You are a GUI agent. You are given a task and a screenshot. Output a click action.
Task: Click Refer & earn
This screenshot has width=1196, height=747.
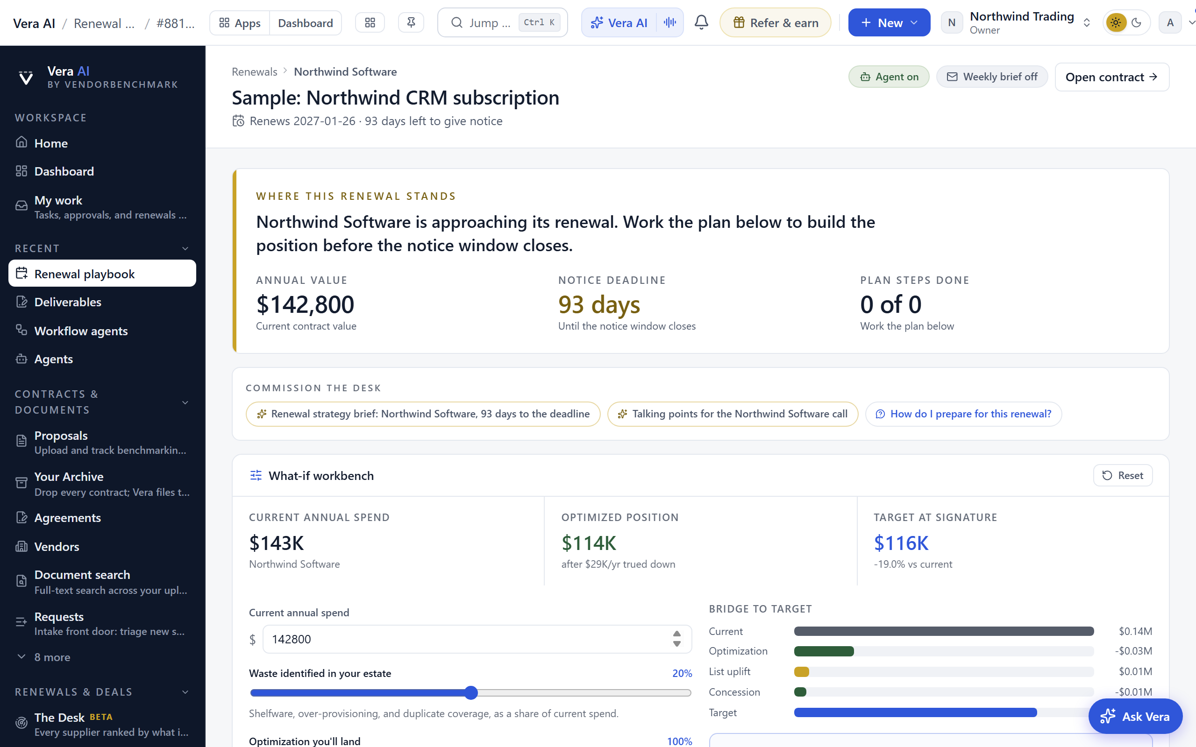point(776,23)
